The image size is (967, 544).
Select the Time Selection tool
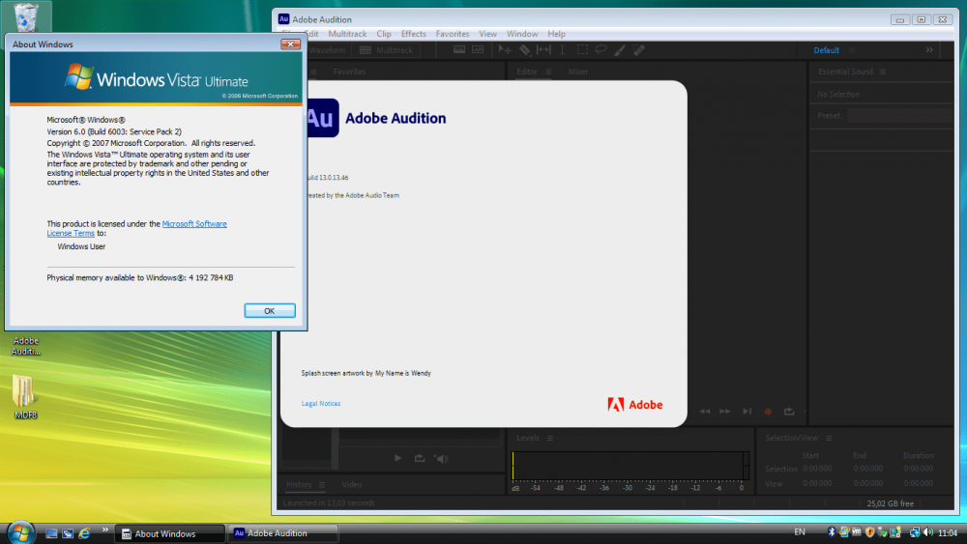[x=563, y=50]
